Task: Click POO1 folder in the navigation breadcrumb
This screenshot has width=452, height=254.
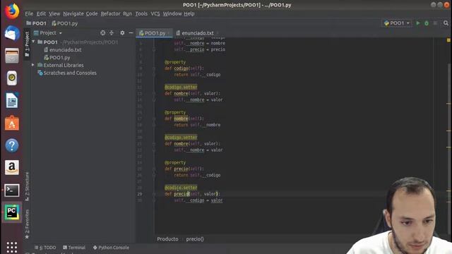Action: pos(36,23)
